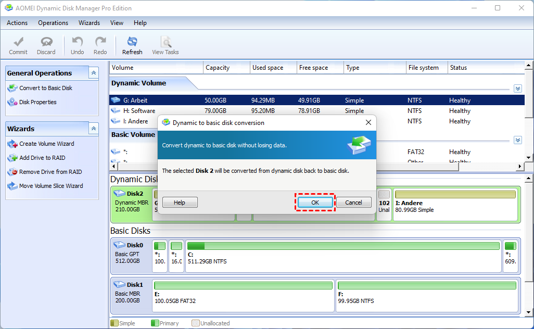Click the Unallocated legend color swatch
Viewport: 534px width, 329px height.
[x=196, y=323]
